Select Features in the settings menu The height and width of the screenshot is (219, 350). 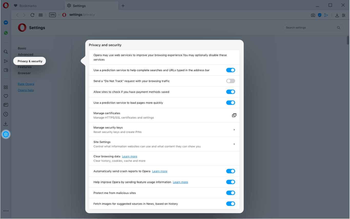pyautogui.click(x=25, y=67)
